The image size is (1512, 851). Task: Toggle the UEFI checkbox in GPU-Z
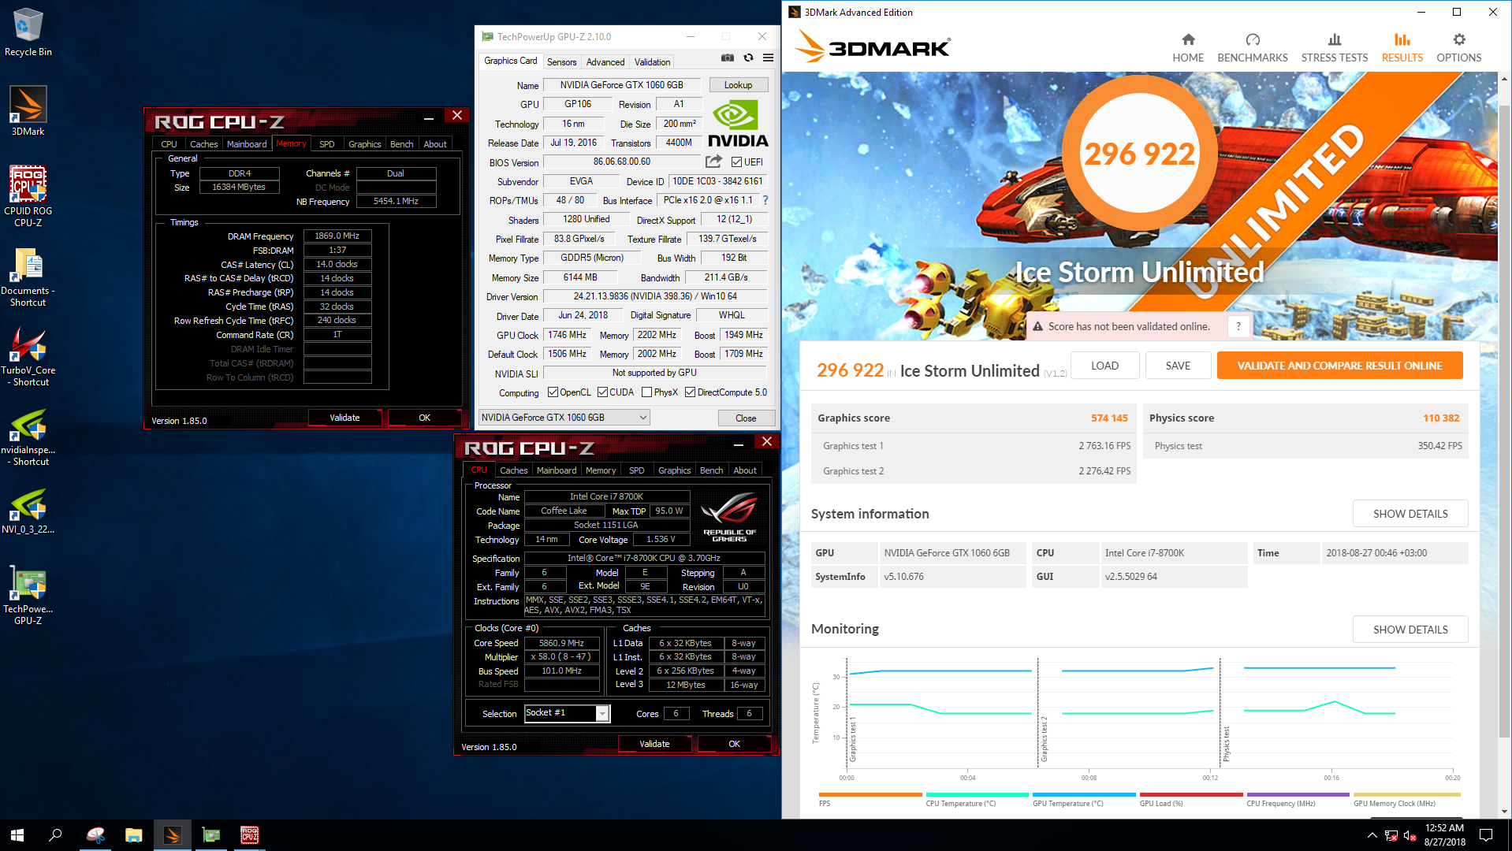point(736,162)
